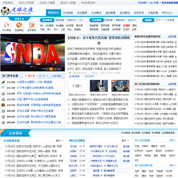Select slide 3 on NBA banner

(55, 69)
